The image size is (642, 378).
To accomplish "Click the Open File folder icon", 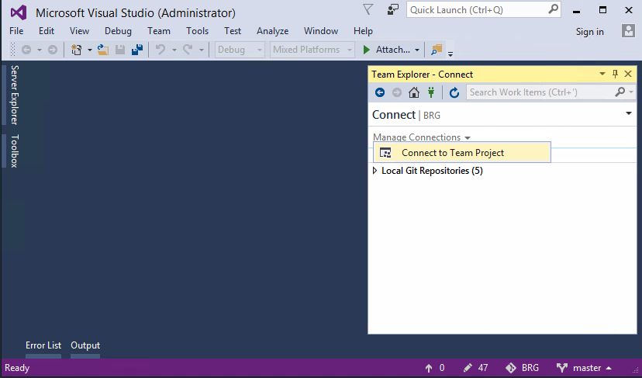I will point(103,50).
